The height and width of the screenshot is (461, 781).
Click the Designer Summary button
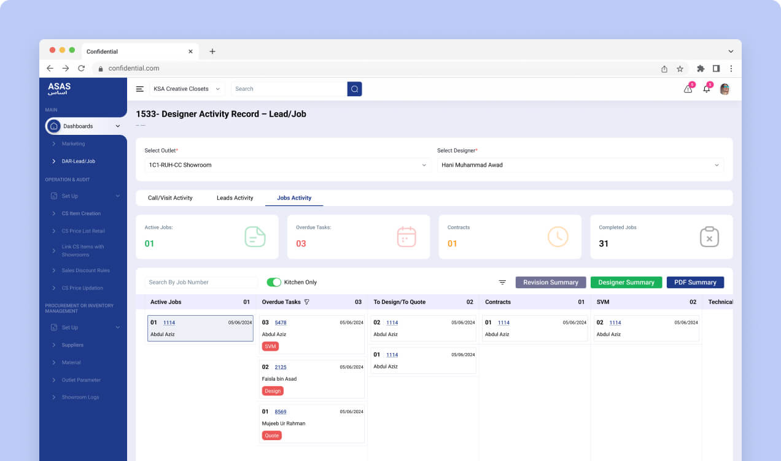pos(626,282)
